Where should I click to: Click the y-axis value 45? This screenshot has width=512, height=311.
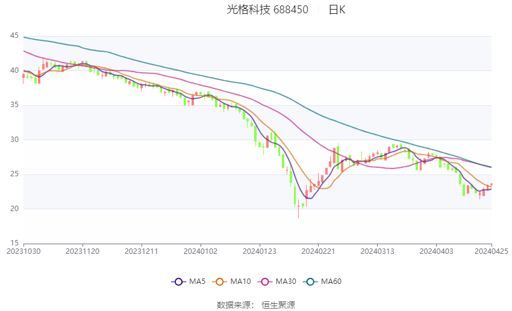[14, 35]
